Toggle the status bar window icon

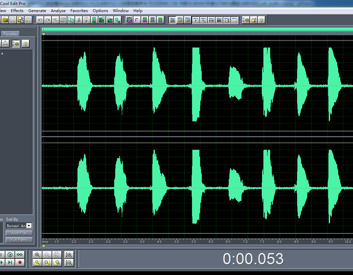[234, 20]
